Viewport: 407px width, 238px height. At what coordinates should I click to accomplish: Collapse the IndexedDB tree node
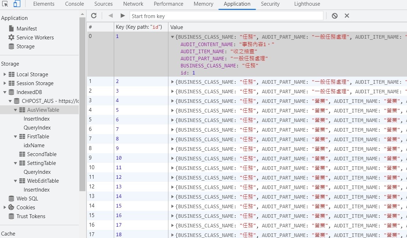coord(5,92)
